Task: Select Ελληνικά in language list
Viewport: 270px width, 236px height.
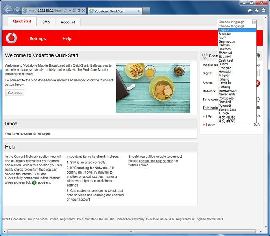Action: click(237, 53)
